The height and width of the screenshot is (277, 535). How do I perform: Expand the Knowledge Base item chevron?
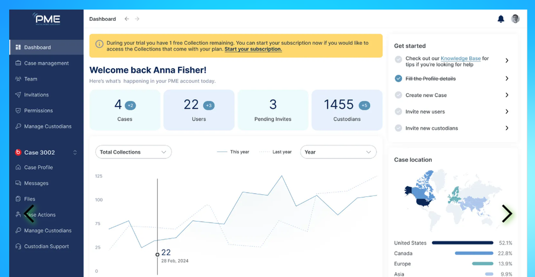pos(507,60)
